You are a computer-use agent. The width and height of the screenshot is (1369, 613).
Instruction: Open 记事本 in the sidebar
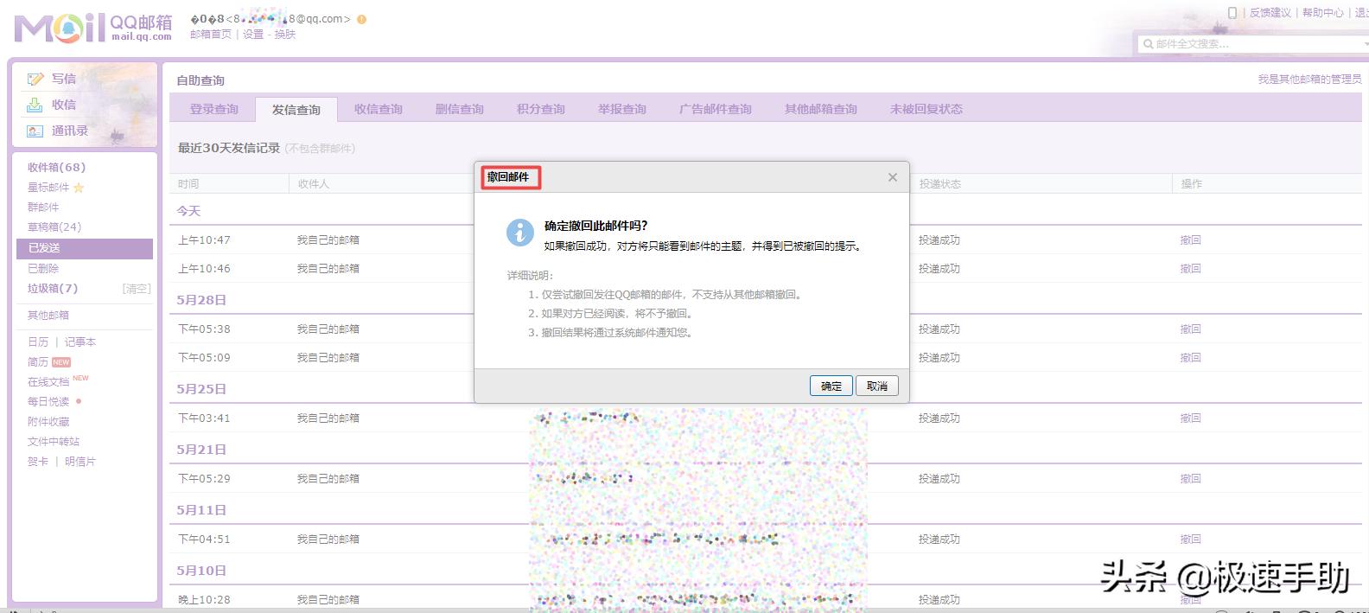[80, 342]
